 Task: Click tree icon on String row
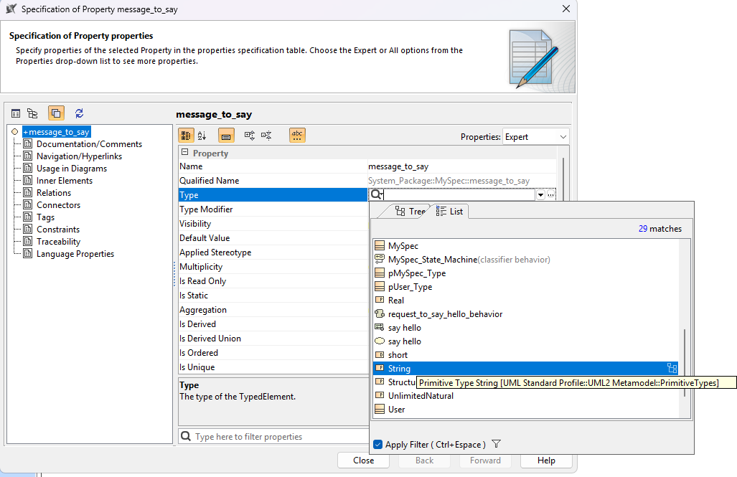coord(672,369)
